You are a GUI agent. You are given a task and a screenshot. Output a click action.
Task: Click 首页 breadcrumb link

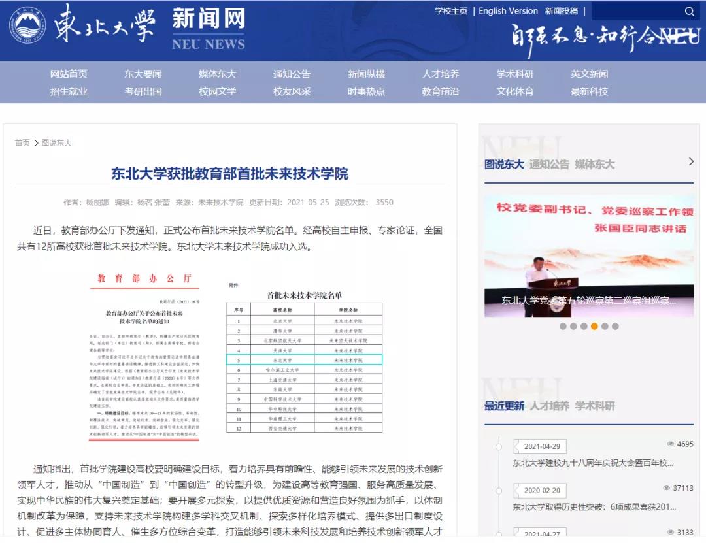point(22,142)
